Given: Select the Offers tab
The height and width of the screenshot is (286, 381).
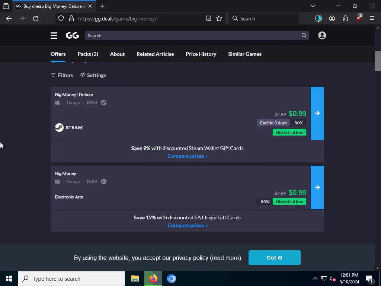Looking at the screenshot, I should 58,54.
